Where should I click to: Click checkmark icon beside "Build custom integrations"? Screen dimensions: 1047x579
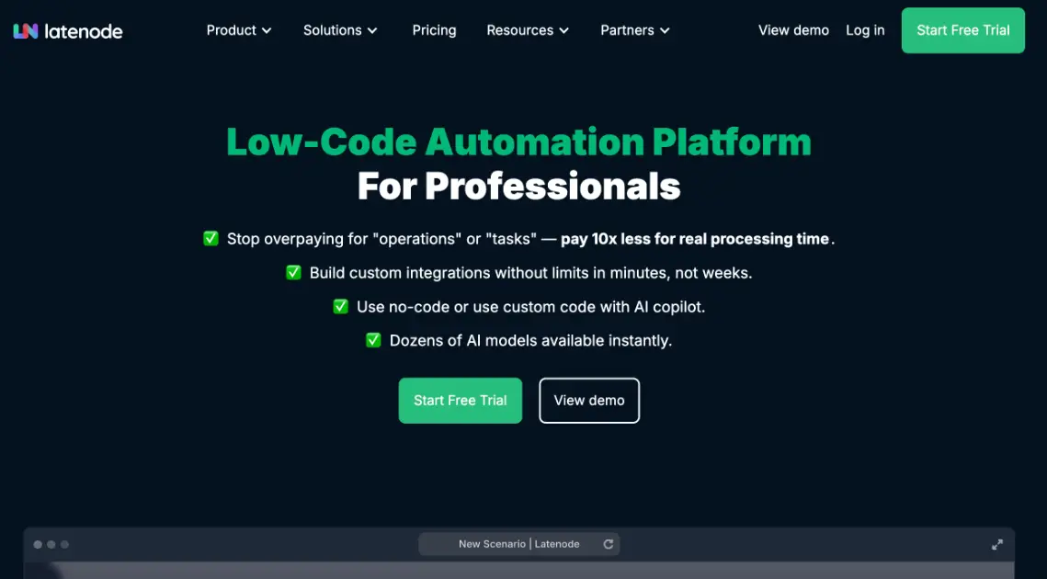click(294, 273)
